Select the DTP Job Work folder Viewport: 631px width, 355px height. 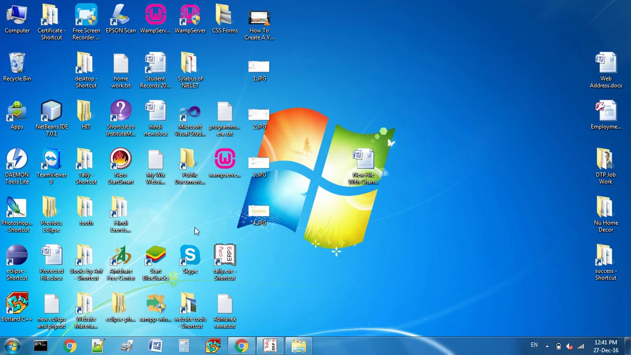coord(606,167)
